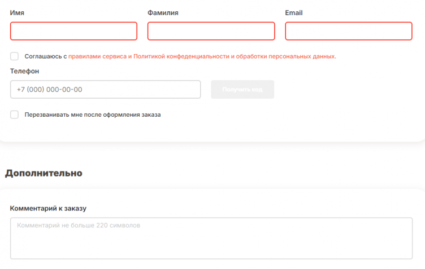Click the Имя input field
Viewport: 425px width, 269px height.
[x=73, y=31]
